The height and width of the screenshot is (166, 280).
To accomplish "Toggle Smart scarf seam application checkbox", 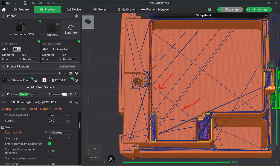I will coord(49,144).
